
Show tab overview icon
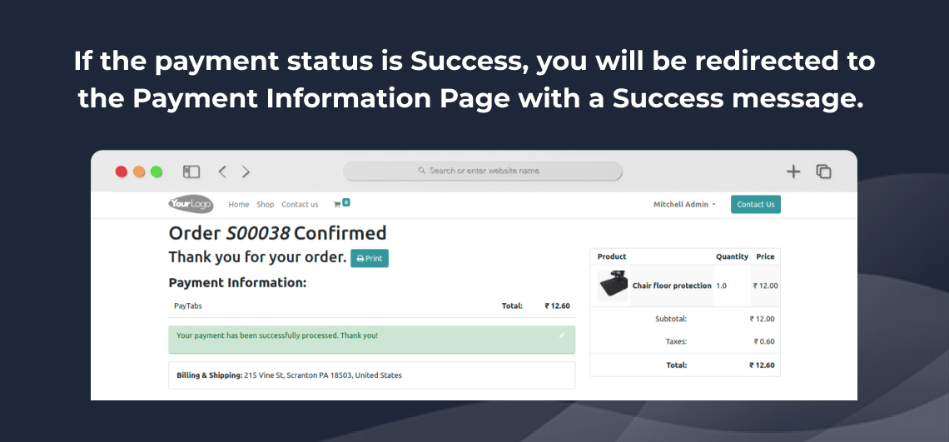pyautogui.click(x=823, y=172)
